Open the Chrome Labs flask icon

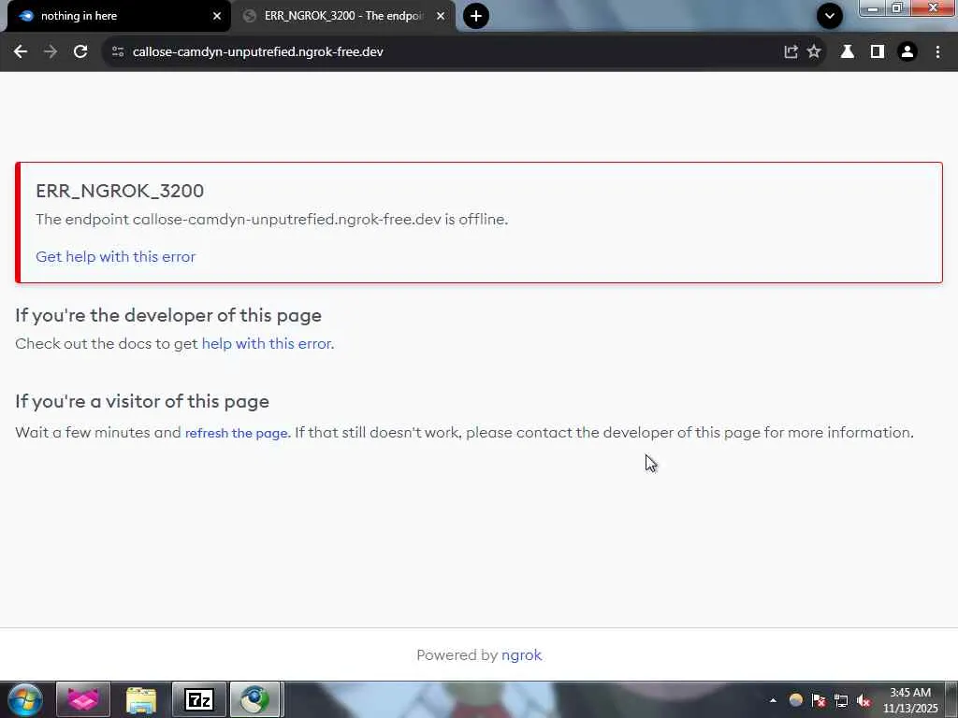coord(848,52)
